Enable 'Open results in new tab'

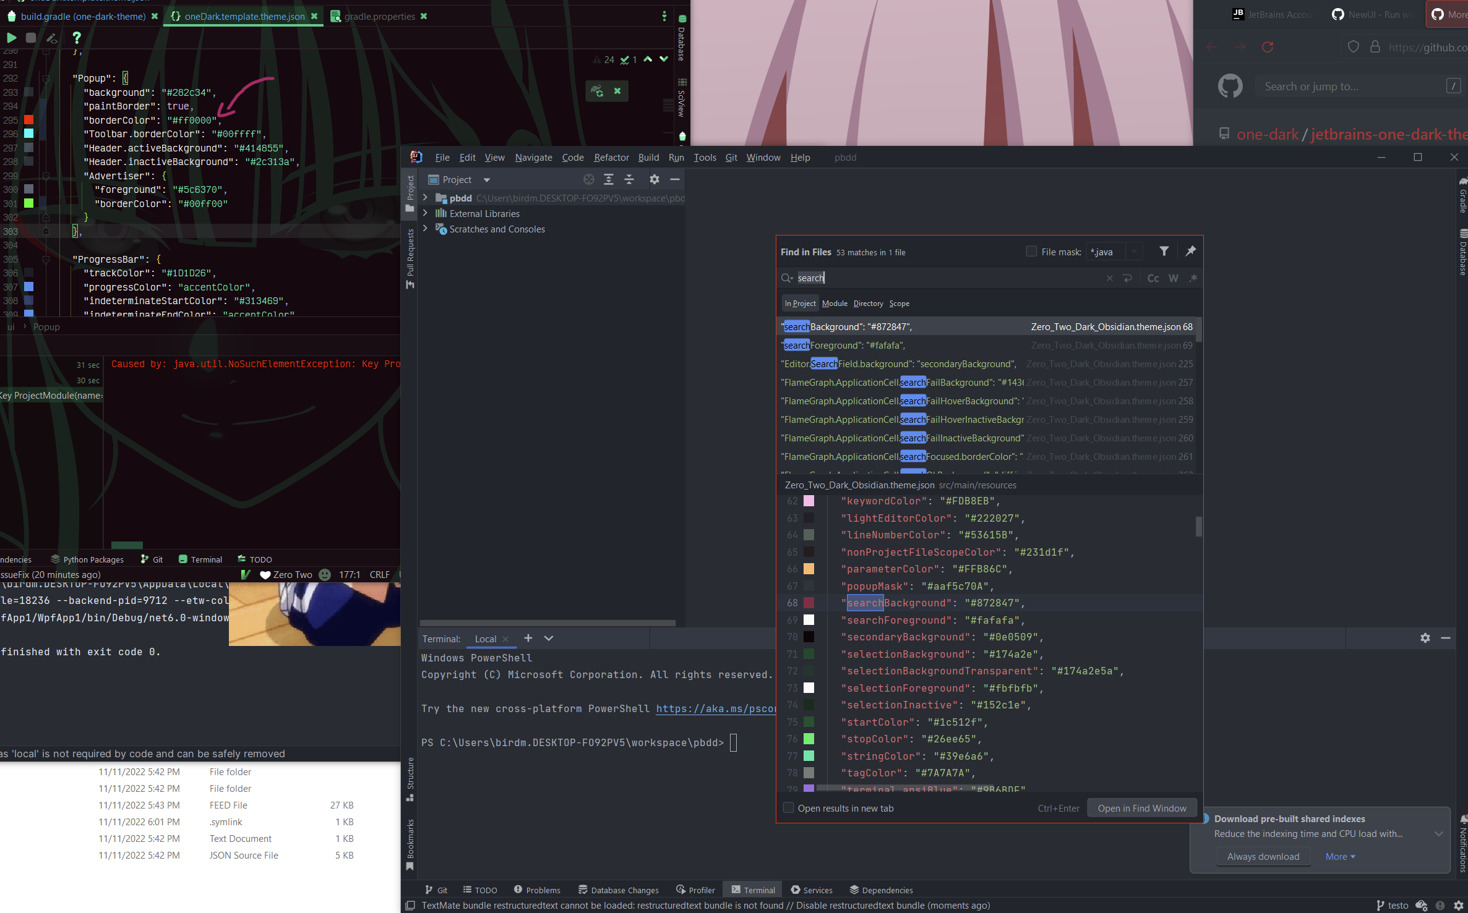pyautogui.click(x=789, y=808)
